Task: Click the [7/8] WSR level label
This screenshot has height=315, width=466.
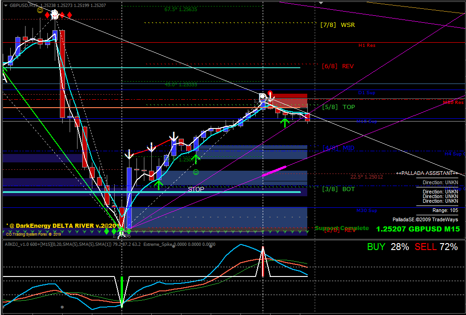Action: point(337,25)
